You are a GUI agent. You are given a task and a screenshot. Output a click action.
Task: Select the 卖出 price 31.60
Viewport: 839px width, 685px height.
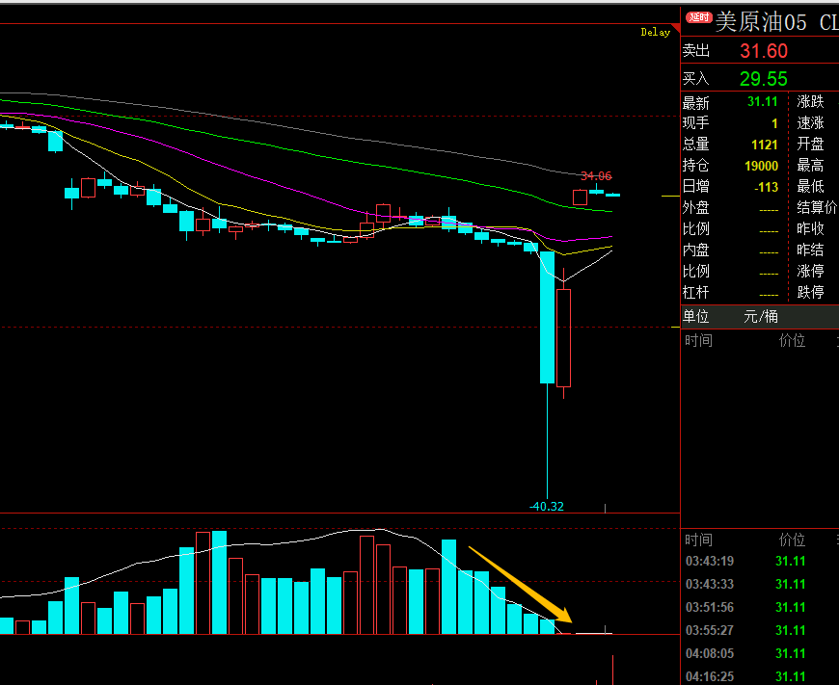coord(764,51)
